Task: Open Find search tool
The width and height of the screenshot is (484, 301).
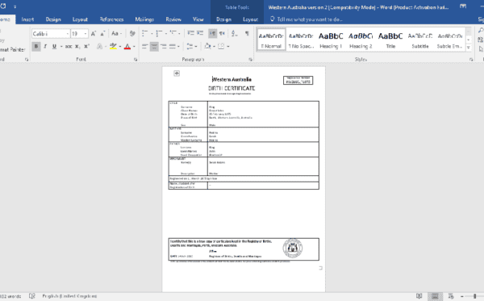Action: (481, 31)
